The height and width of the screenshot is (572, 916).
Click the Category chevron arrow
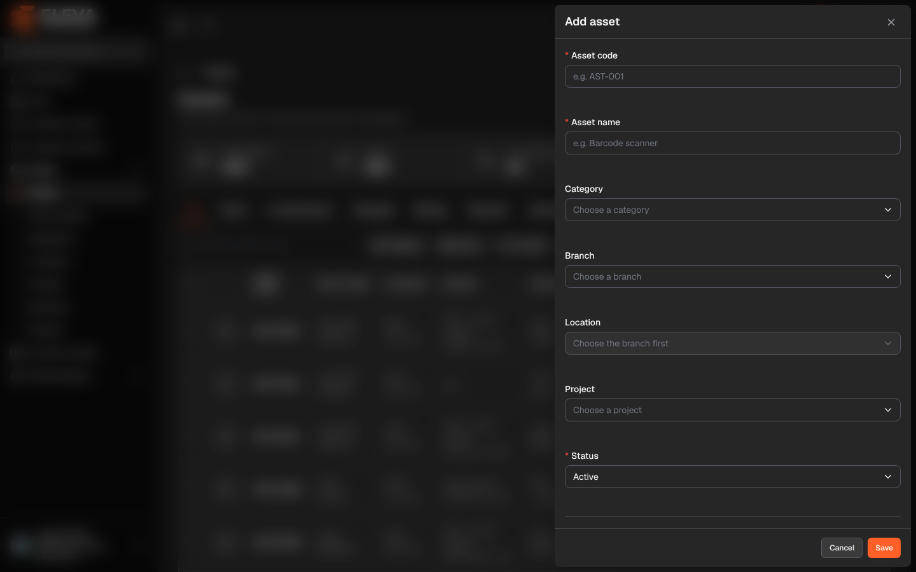coord(888,210)
